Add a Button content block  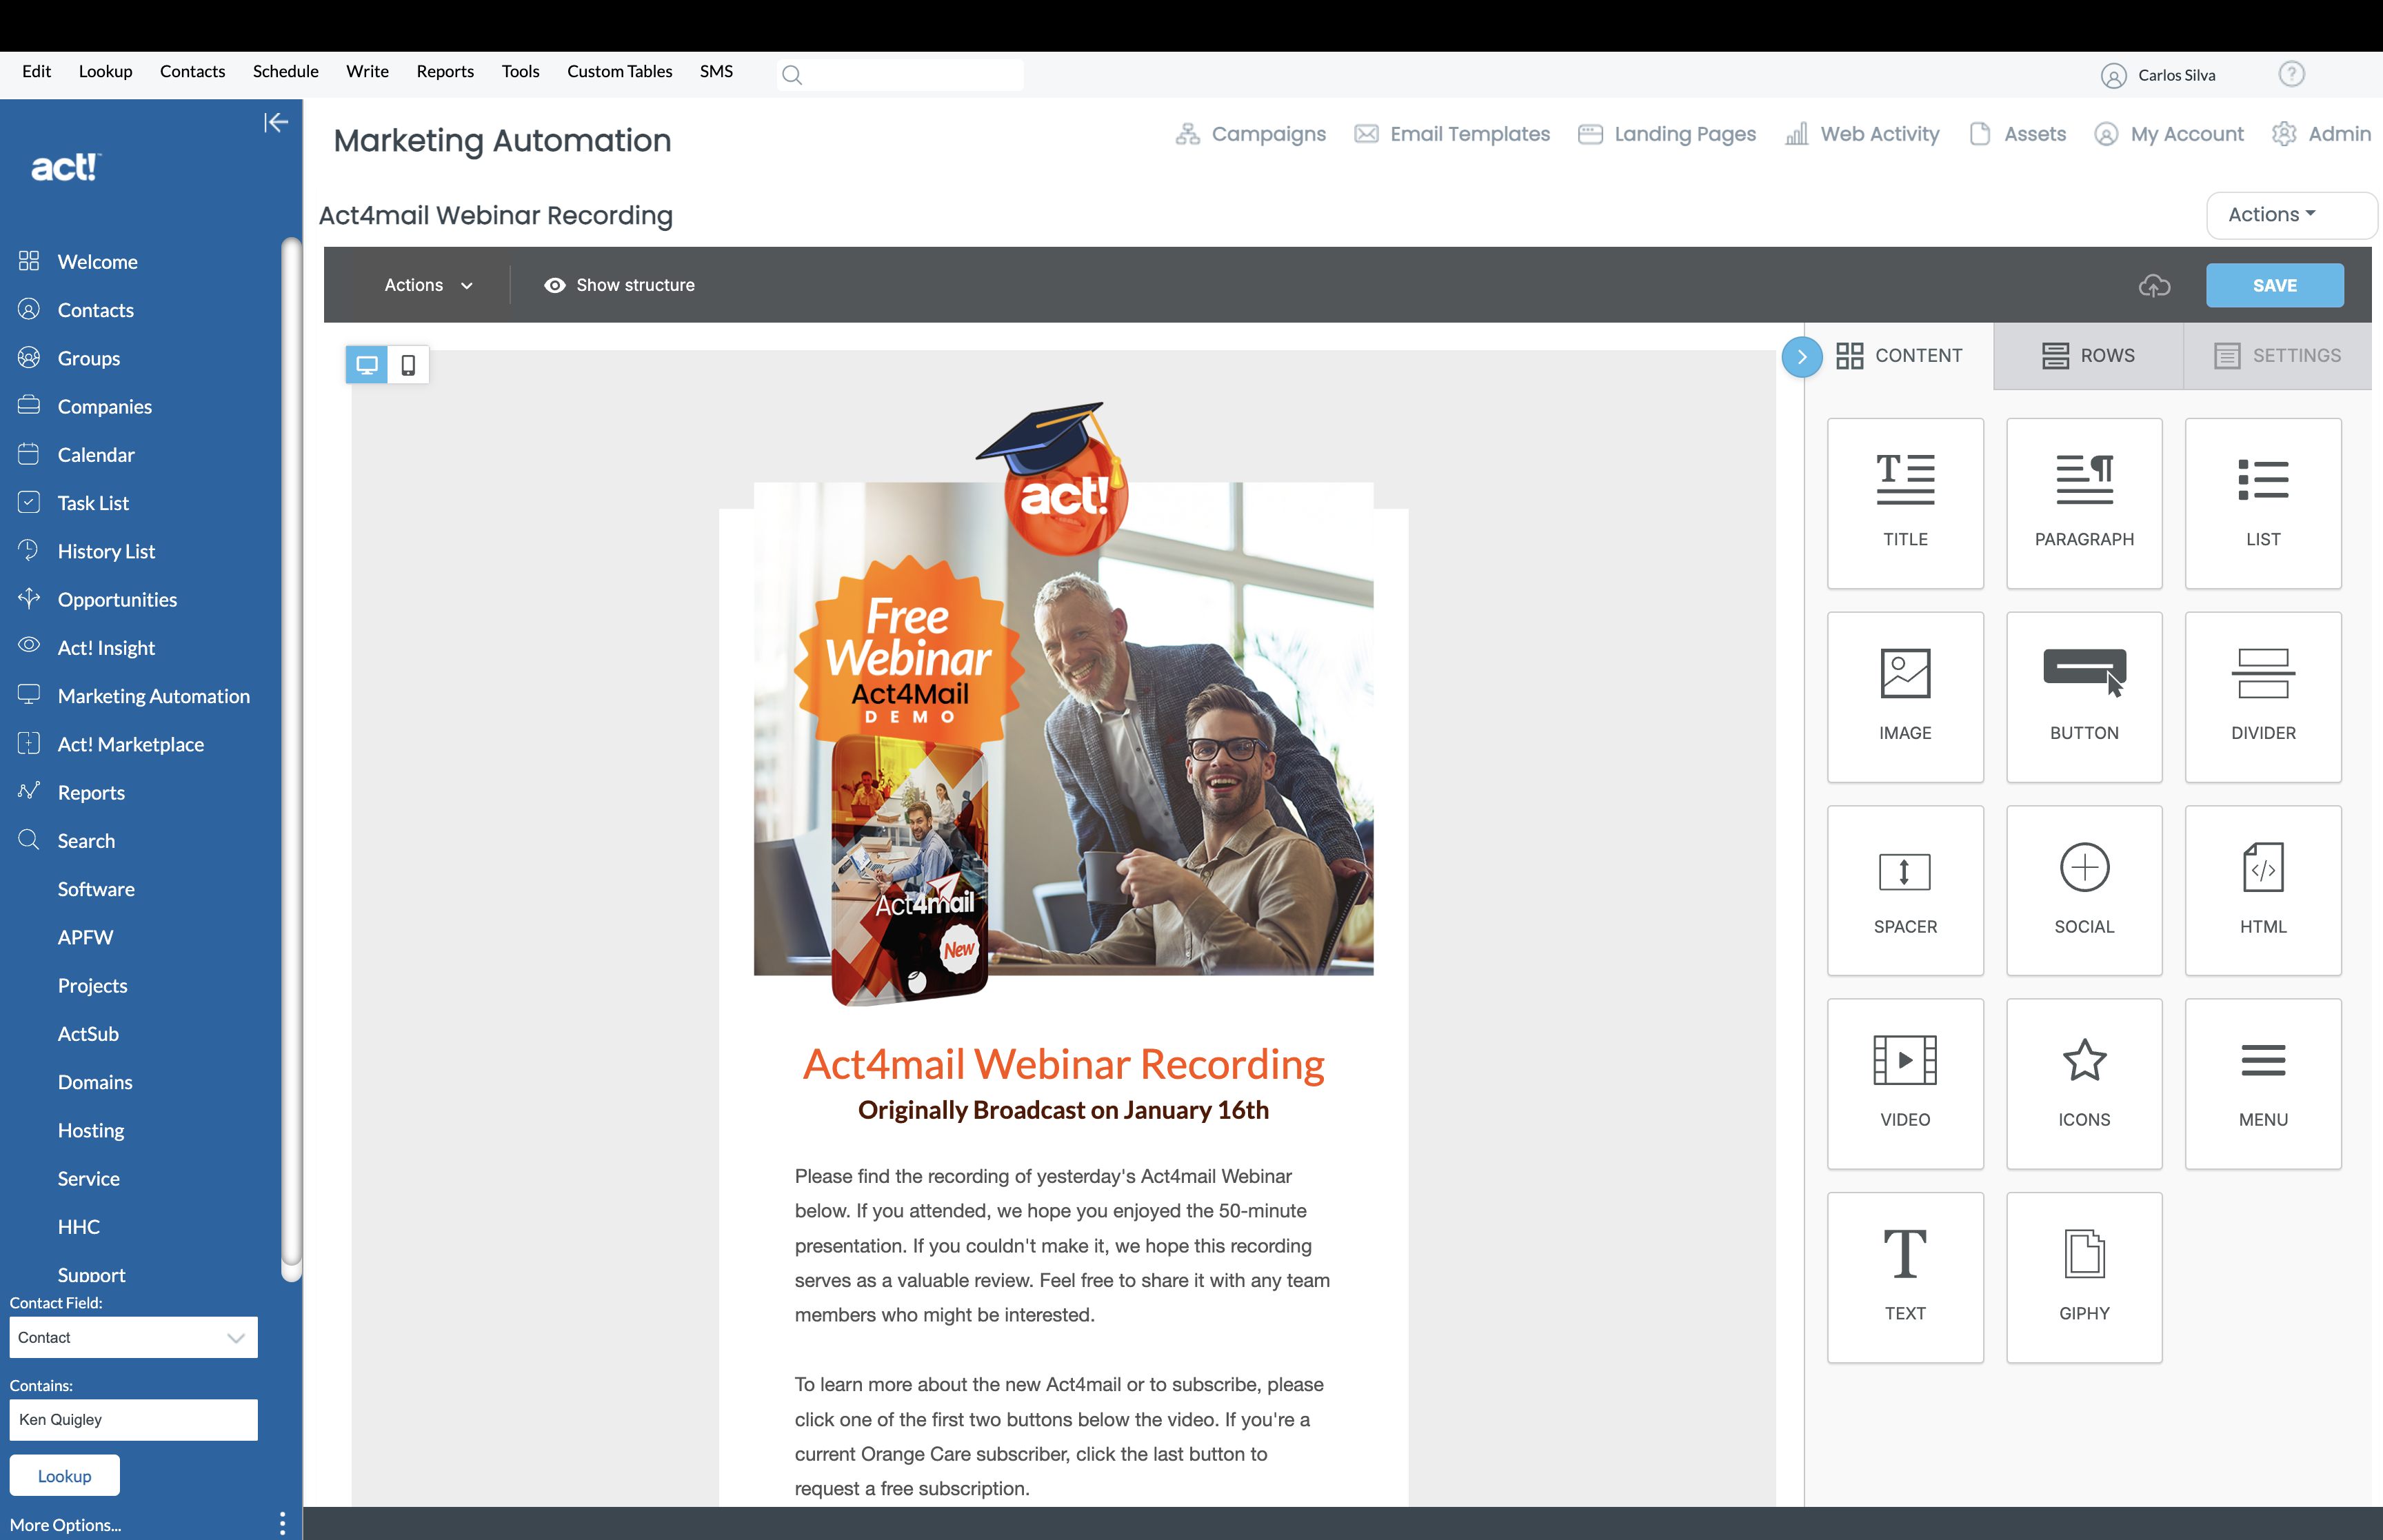2083,696
